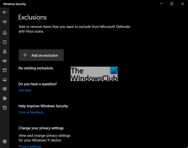Open the Get help link
This screenshot has height=148, width=188.
coord(25,90)
